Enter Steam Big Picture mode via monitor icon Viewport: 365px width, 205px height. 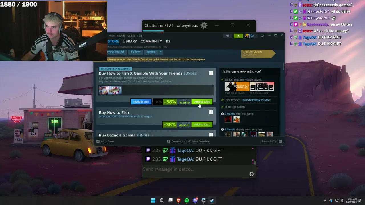point(262,36)
